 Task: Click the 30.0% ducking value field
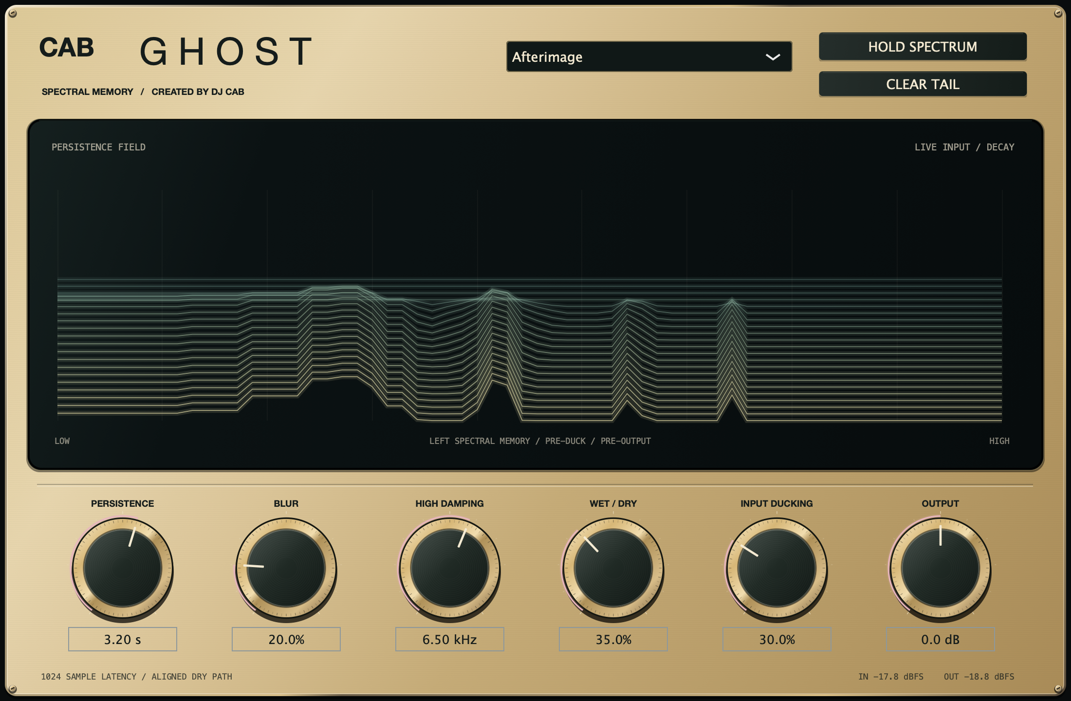tap(777, 639)
